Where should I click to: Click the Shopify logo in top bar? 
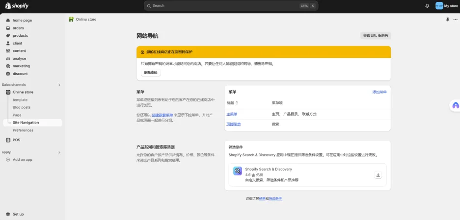coord(17,6)
